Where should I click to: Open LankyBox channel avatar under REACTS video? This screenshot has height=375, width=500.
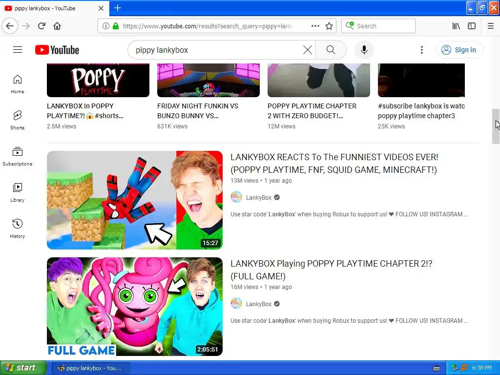coord(236,197)
